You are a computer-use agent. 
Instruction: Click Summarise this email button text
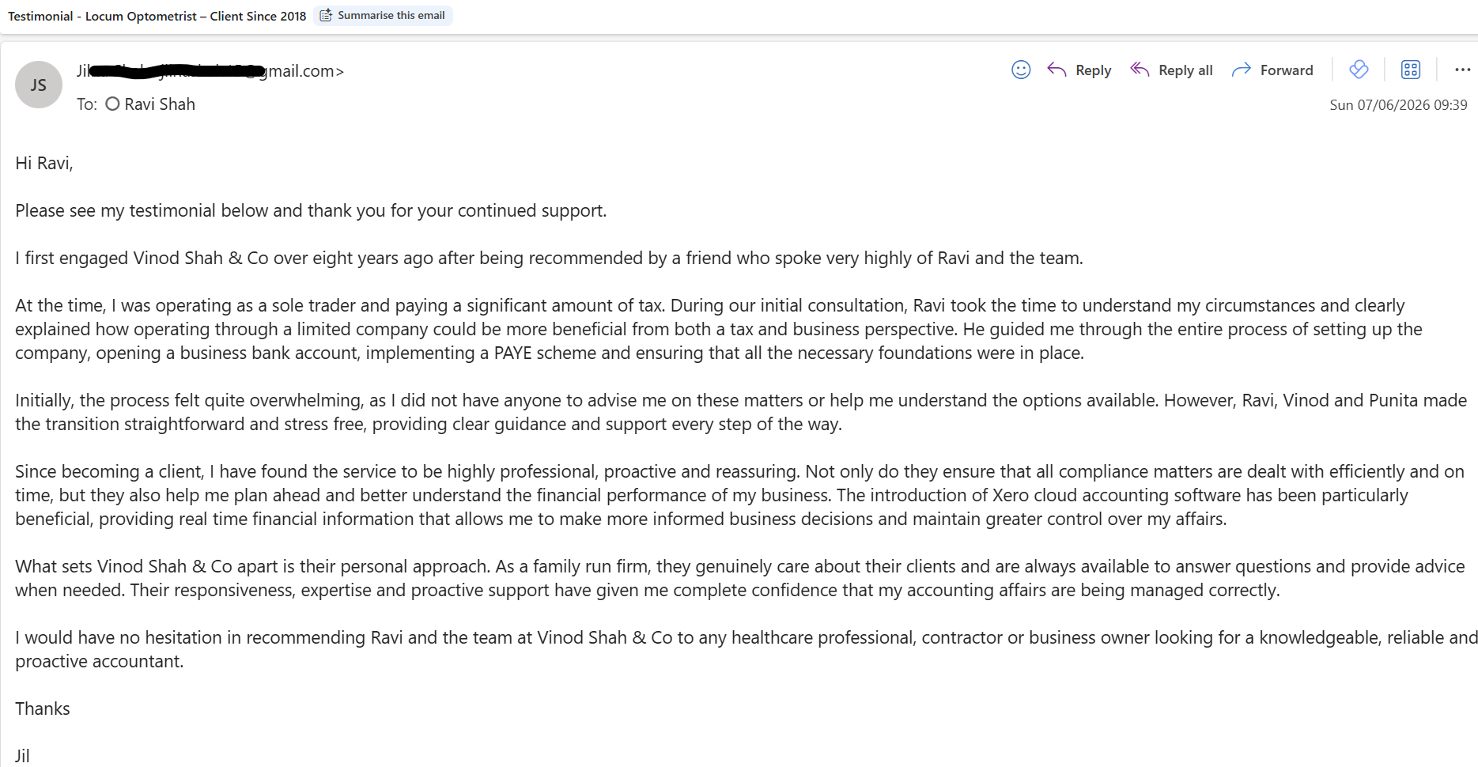pos(391,15)
